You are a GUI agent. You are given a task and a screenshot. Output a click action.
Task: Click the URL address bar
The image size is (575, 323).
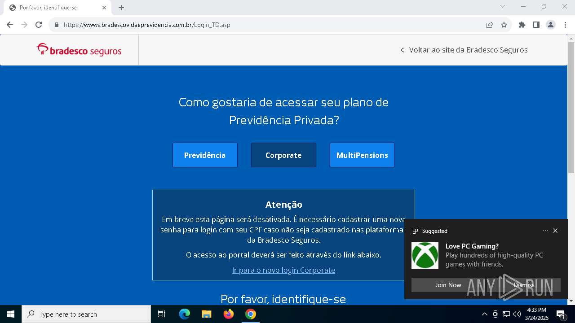270,25
